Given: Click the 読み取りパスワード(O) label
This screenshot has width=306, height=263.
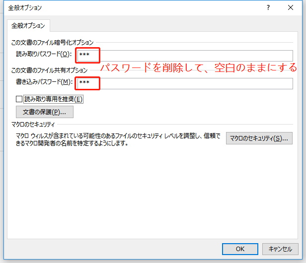Looking at the screenshot, I should 44,55.
